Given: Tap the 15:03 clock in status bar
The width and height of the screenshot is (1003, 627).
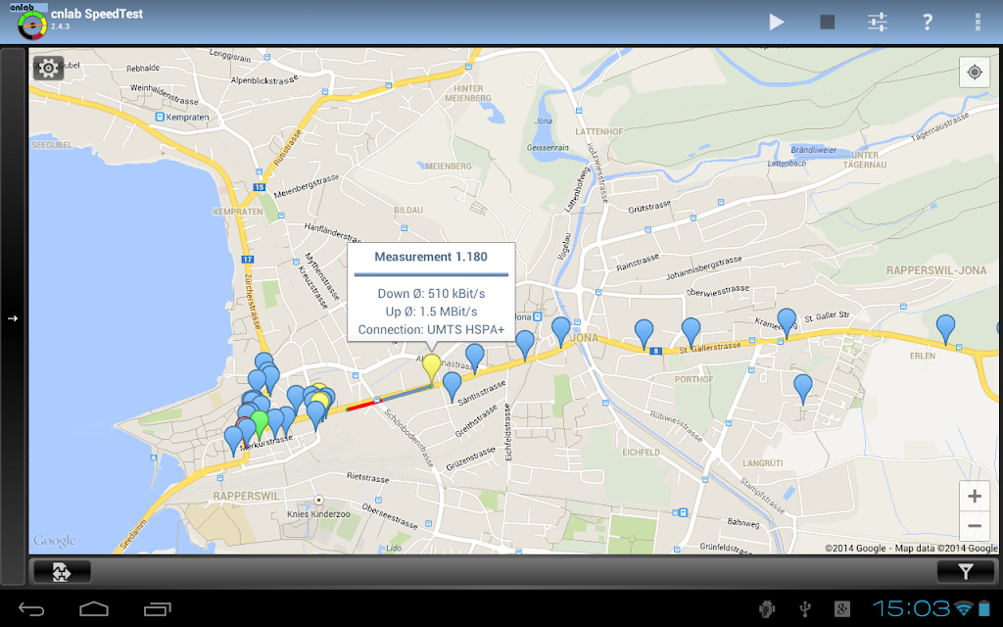Looking at the screenshot, I should (x=912, y=607).
